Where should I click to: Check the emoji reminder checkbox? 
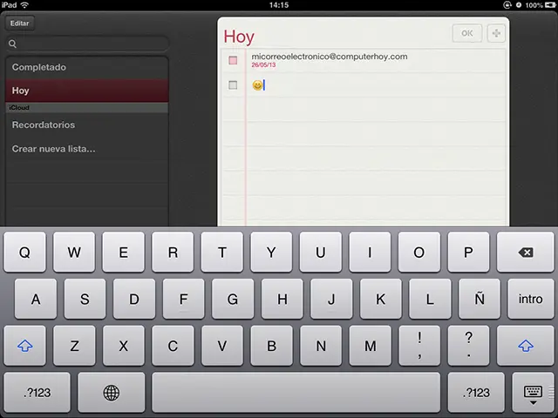233,85
